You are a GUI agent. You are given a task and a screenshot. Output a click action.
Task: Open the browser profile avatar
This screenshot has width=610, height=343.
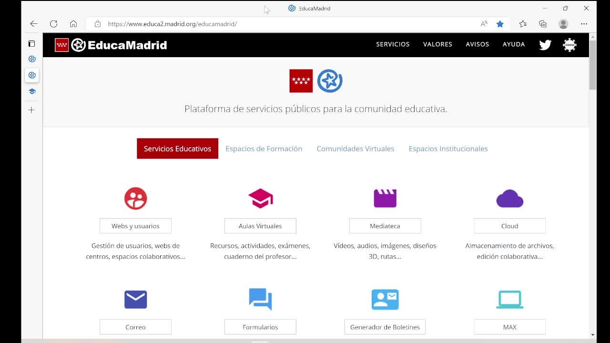point(563,24)
